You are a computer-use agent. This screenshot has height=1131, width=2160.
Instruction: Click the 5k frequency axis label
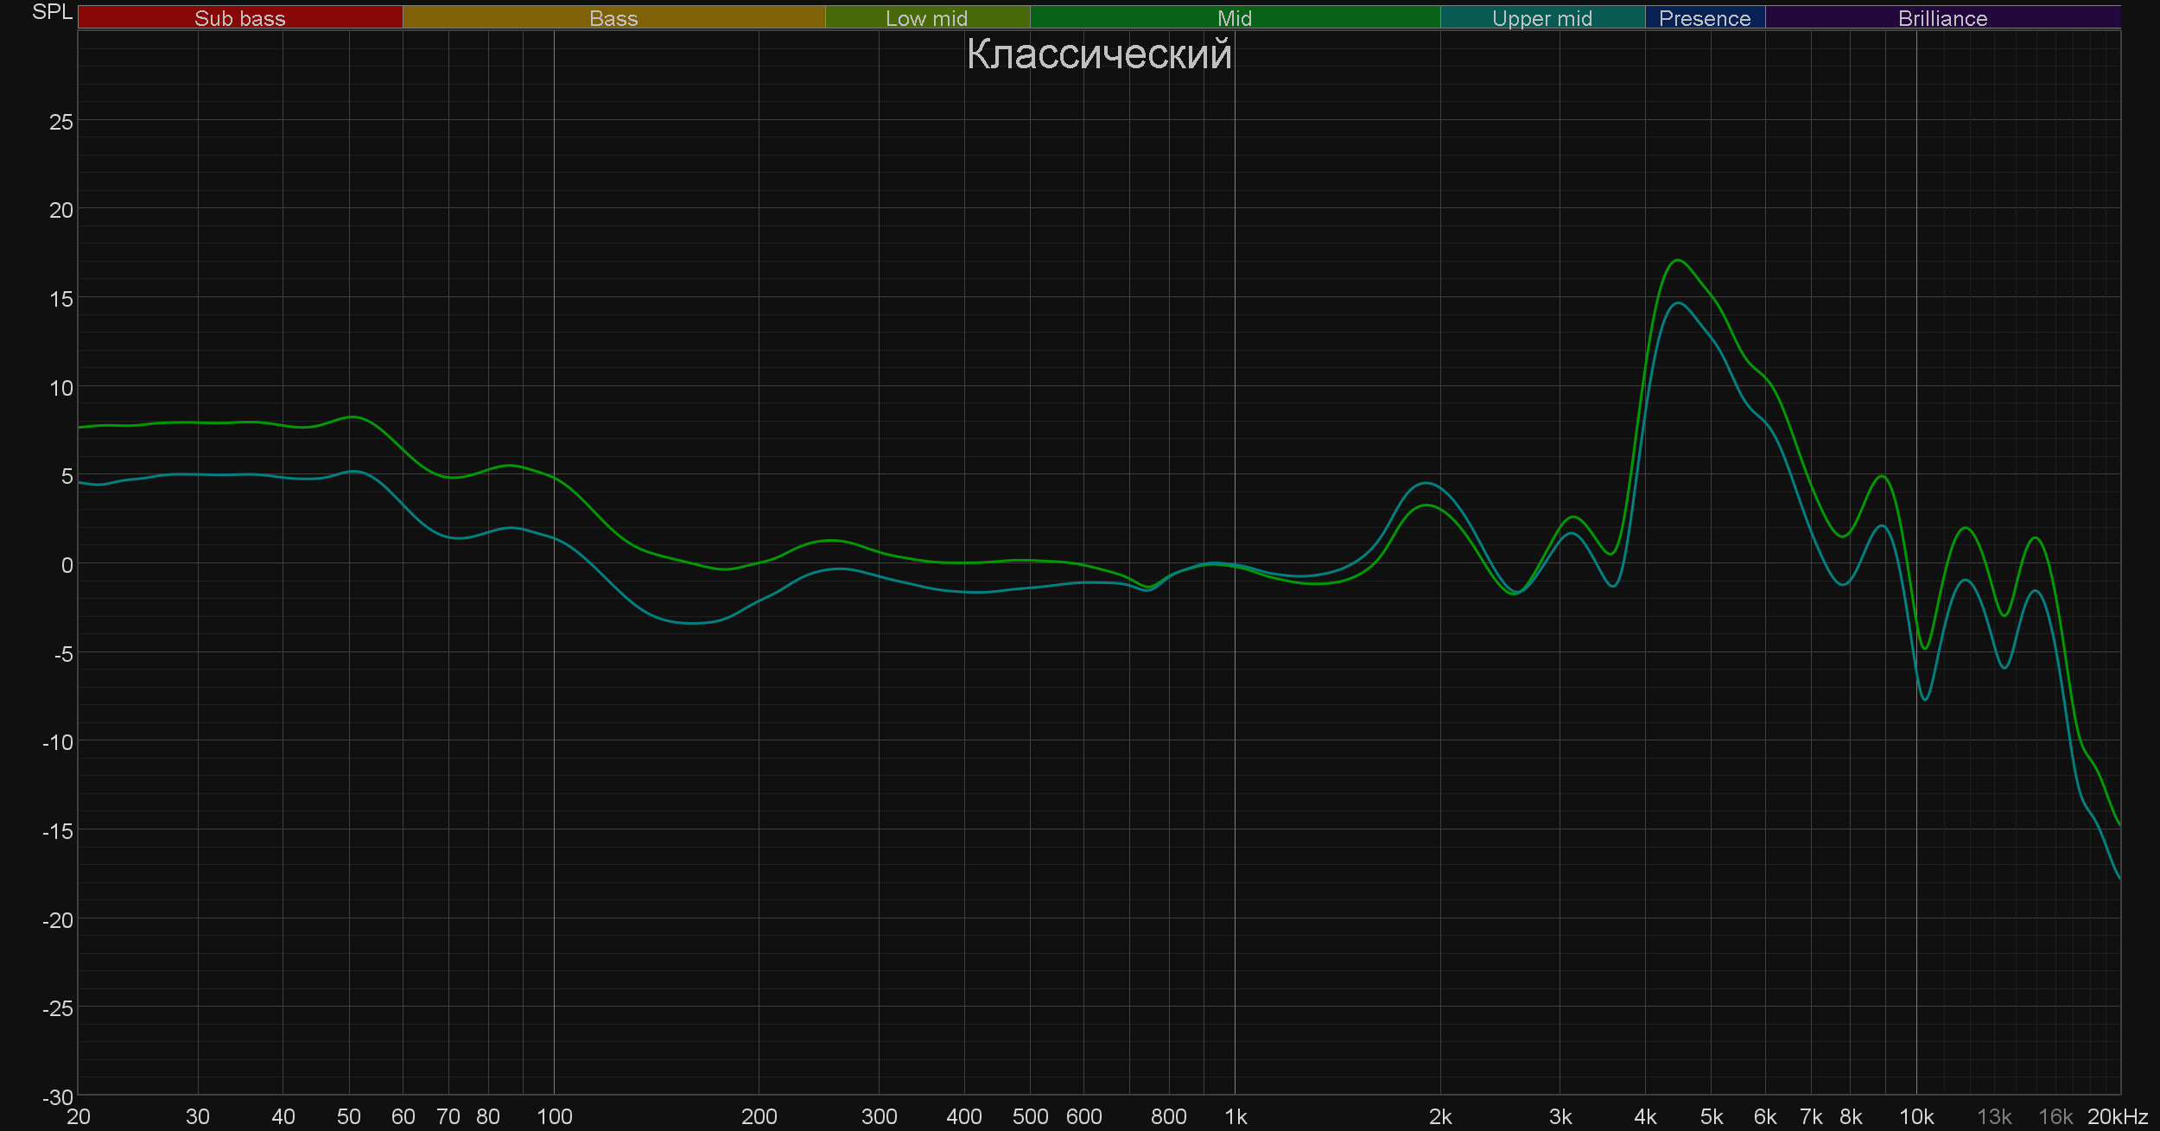[1711, 1117]
